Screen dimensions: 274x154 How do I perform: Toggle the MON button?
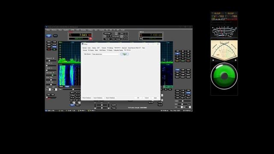point(49,42)
